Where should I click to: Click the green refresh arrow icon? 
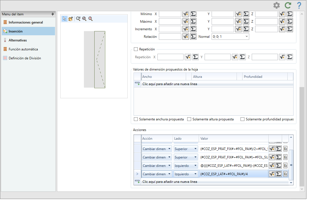288,5
